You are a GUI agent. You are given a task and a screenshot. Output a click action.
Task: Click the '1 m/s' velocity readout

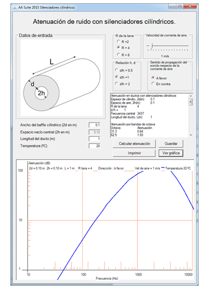[165, 56]
